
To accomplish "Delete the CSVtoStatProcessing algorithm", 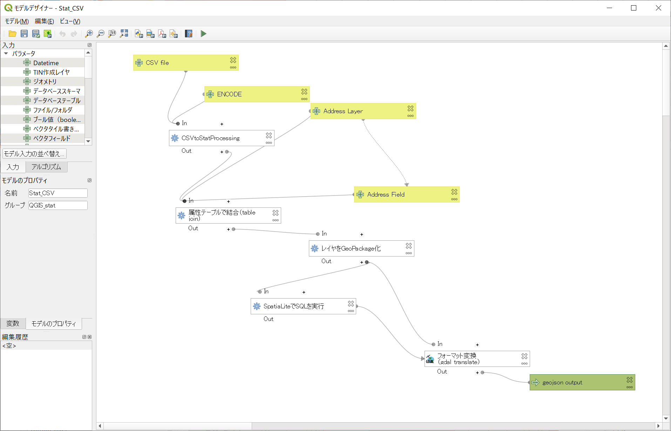I will [269, 135].
